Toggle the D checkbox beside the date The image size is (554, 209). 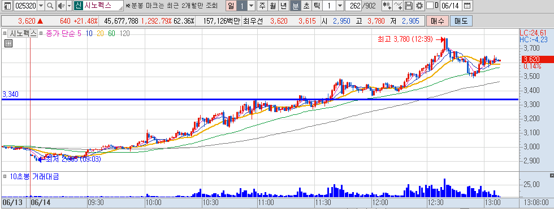point(430,6)
